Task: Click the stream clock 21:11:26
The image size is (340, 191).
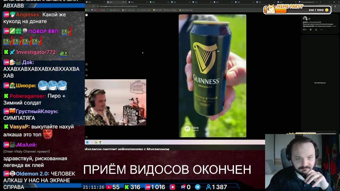Action: pyautogui.click(x=93, y=187)
